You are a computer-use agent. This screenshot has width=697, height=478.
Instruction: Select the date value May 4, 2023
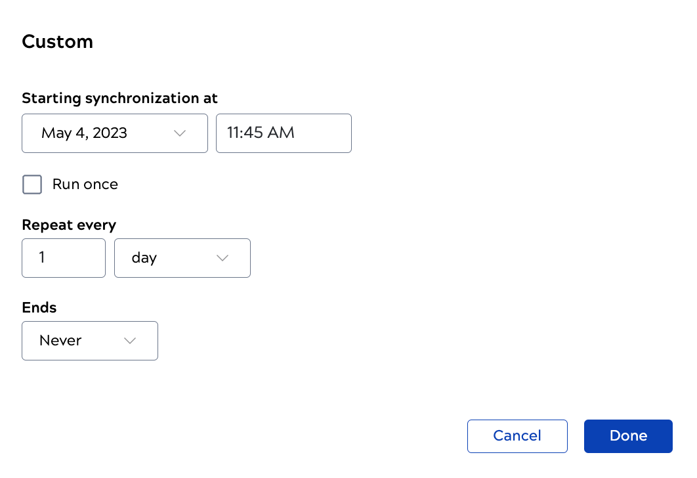84,133
